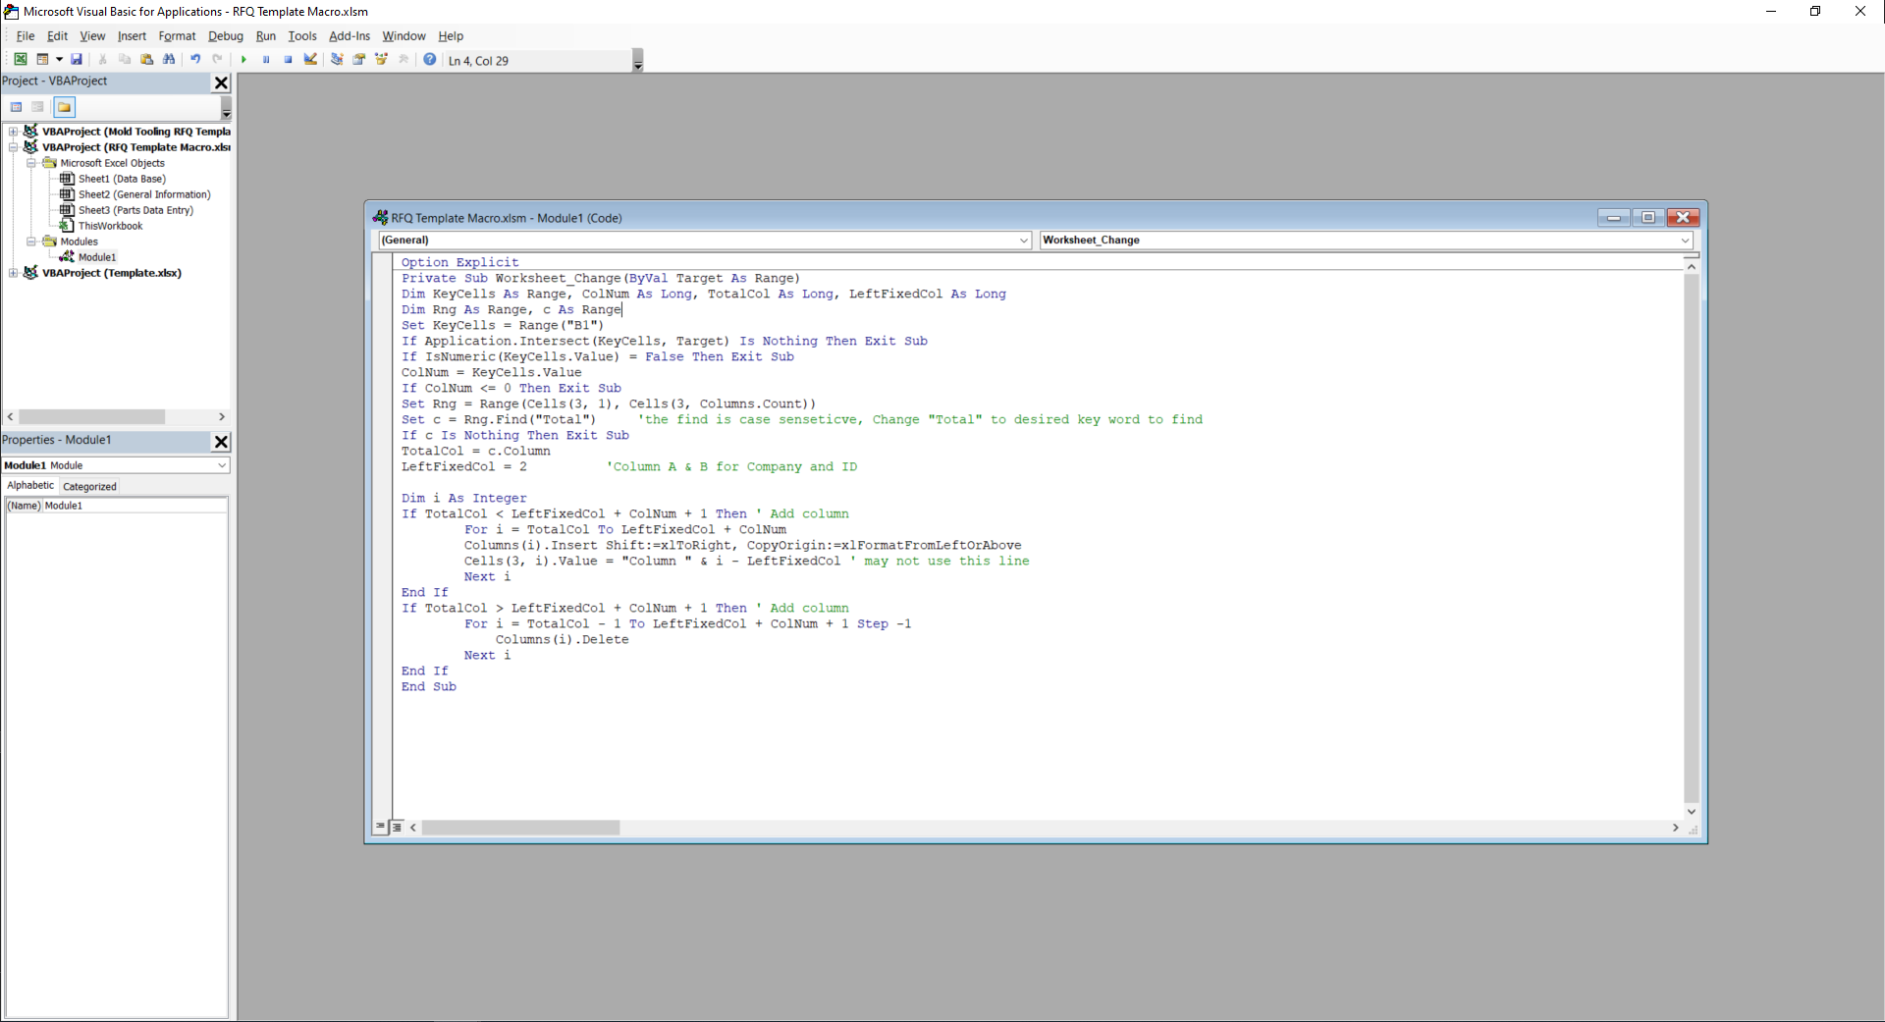Toggle Design Mode in the toolbar

(x=311, y=60)
